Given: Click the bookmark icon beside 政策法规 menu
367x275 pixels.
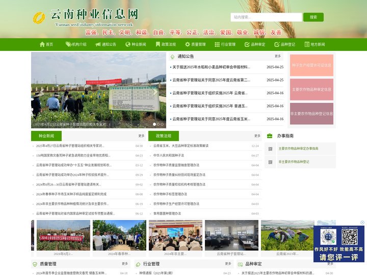Looking at the screenshot, I should [158, 44].
